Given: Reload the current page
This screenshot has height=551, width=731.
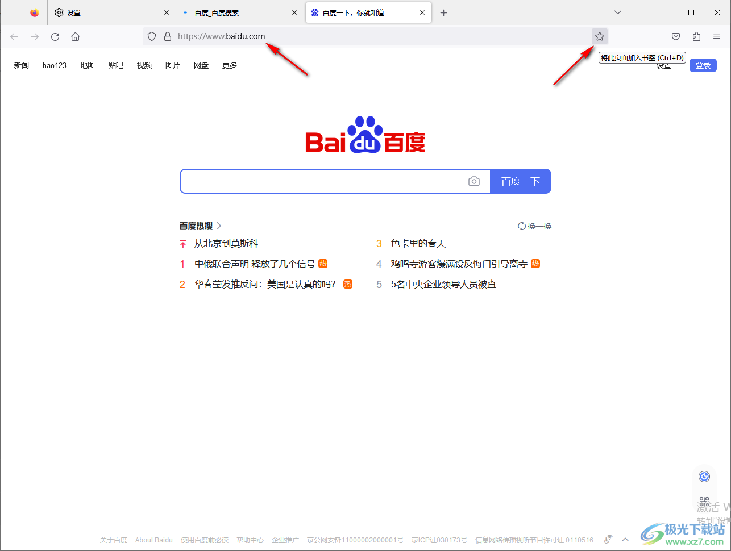Looking at the screenshot, I should [55, 36].
